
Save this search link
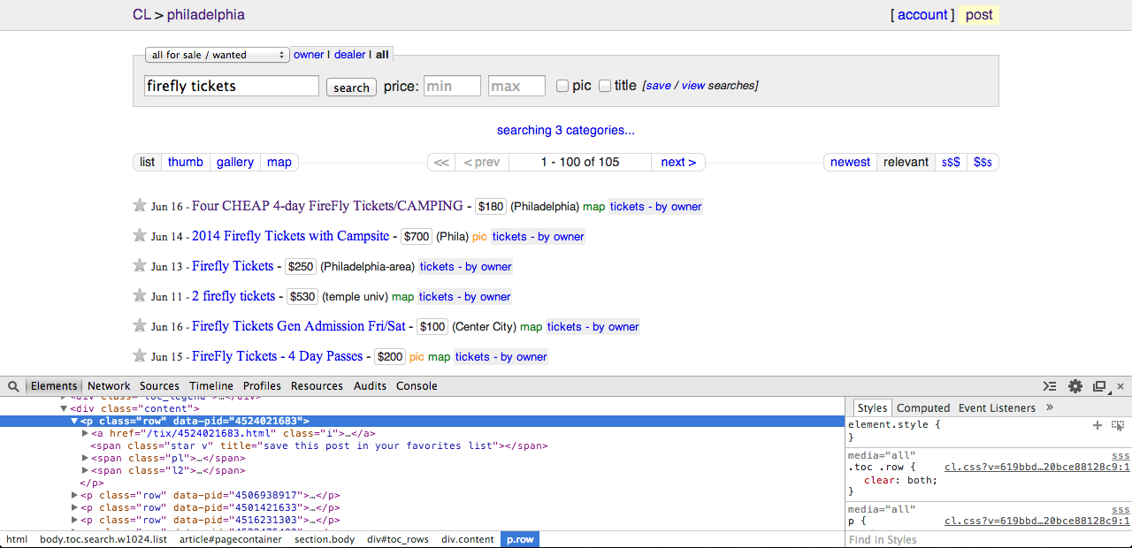[658, 86]
